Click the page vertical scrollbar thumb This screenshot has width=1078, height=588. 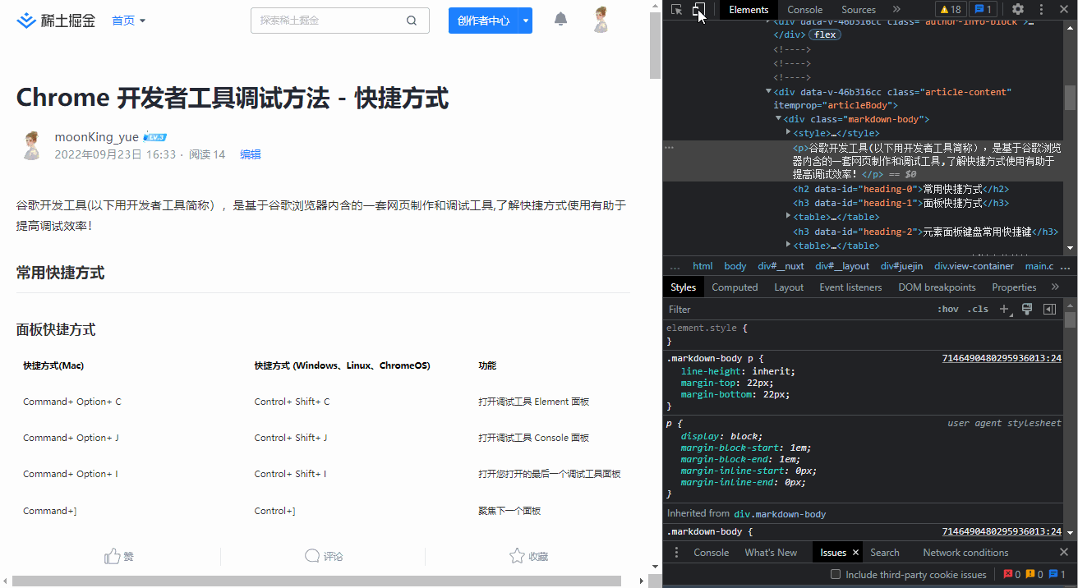[x=655, y=45]
